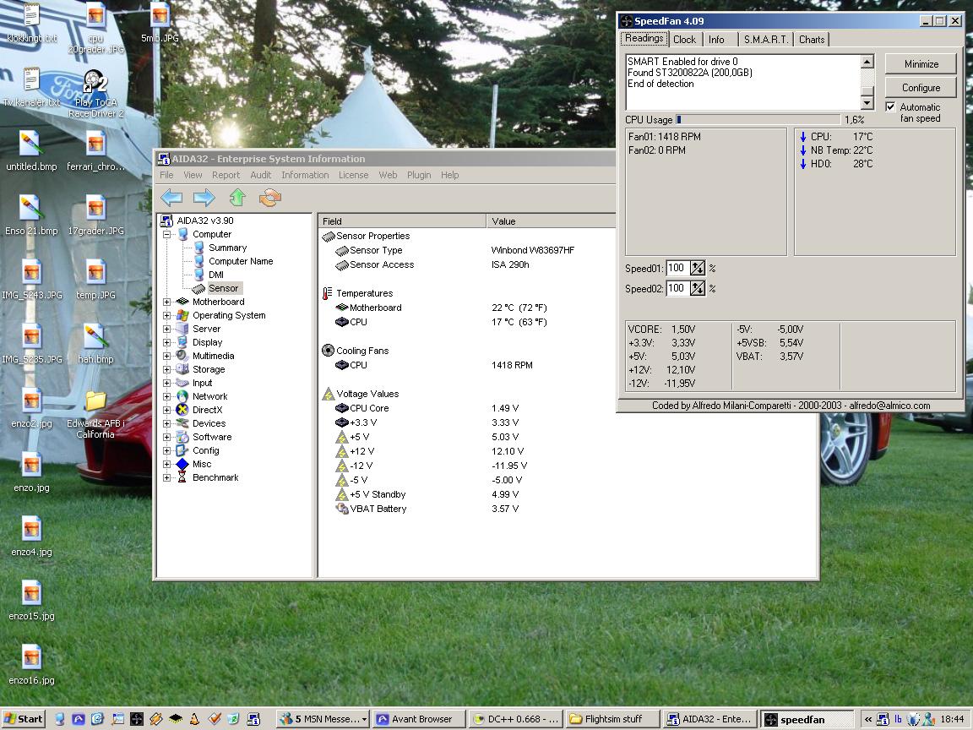Expand system tray hidden icons arrow
This screenshot has width=973, height=730.
(x=867, y=719)
